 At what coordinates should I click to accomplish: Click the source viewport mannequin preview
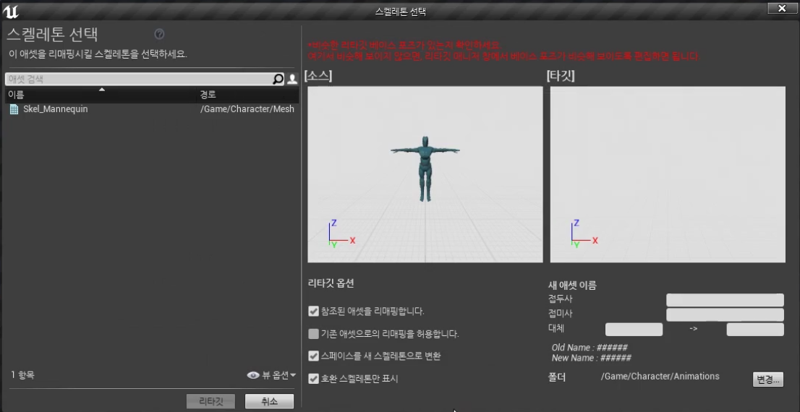(x=425, y=174)
